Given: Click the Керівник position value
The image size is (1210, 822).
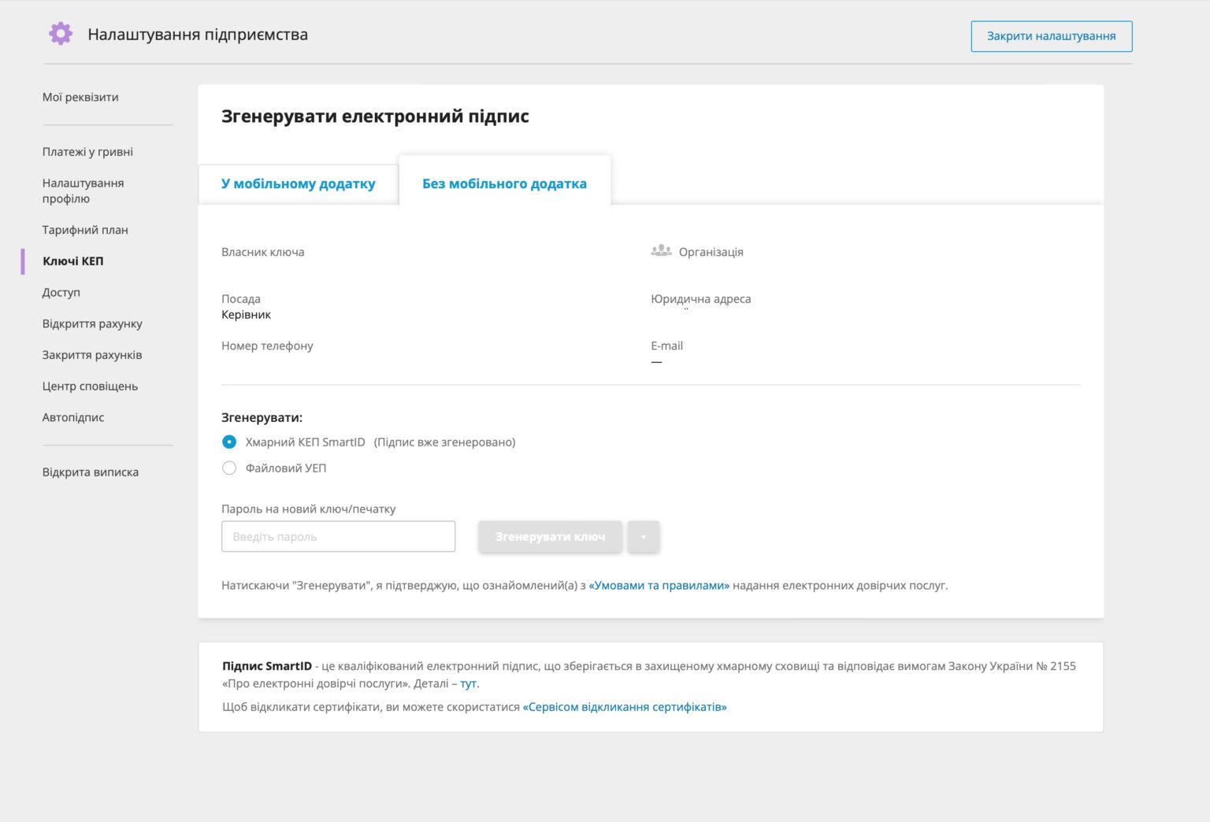Looking at the screenshot, I should tap(246, 314).
